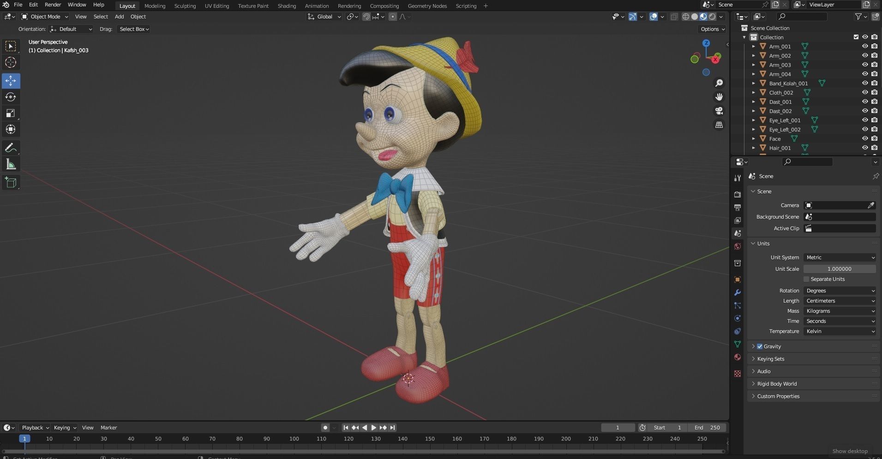Click the timeline Marker menu
882x459 pixels.
tap(108, 428)
